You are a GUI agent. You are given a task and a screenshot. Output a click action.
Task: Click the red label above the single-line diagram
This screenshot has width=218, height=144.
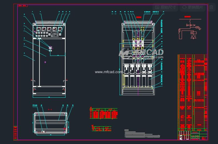click(x=187, y=17)
